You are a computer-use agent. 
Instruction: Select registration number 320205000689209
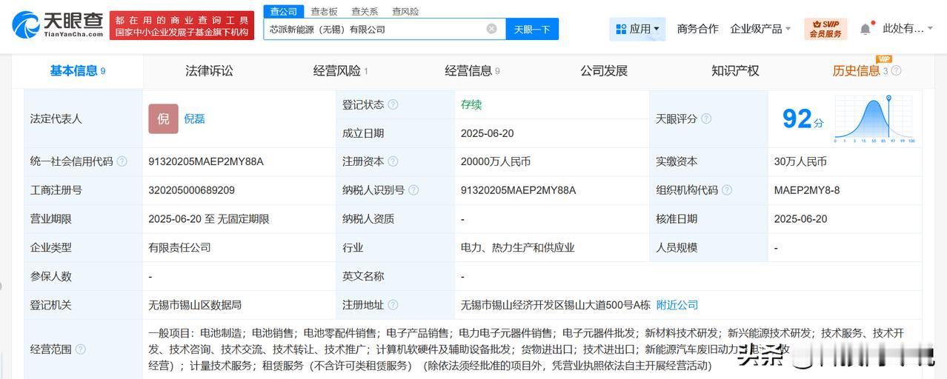pos(191,190)
